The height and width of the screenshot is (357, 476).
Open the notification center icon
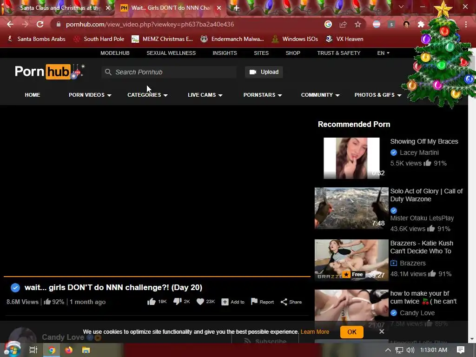(461, 350)
